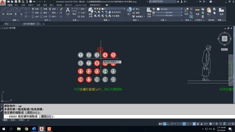Click the Fillet command icon
The width and height of the screenshot is (235, 132).
50,13
